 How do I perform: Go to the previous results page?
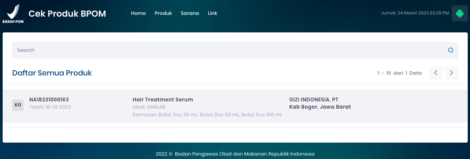click(x=436, y=73)
